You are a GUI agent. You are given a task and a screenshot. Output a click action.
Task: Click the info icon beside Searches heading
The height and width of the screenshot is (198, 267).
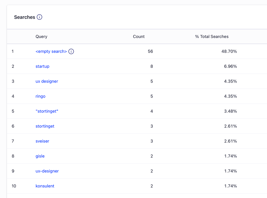[40, 17]
